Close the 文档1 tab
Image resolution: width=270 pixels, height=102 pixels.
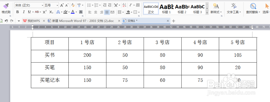pos(168,21)
